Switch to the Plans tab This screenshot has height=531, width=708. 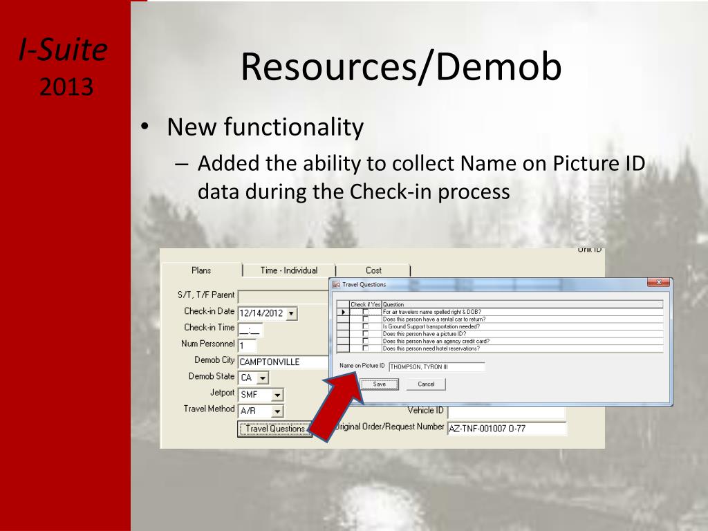(x=201, y=270)
